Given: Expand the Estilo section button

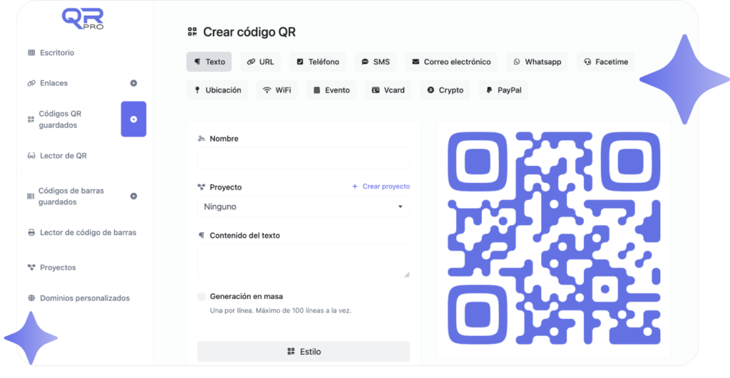Looking at the screenshot, I should coord(304,352).
